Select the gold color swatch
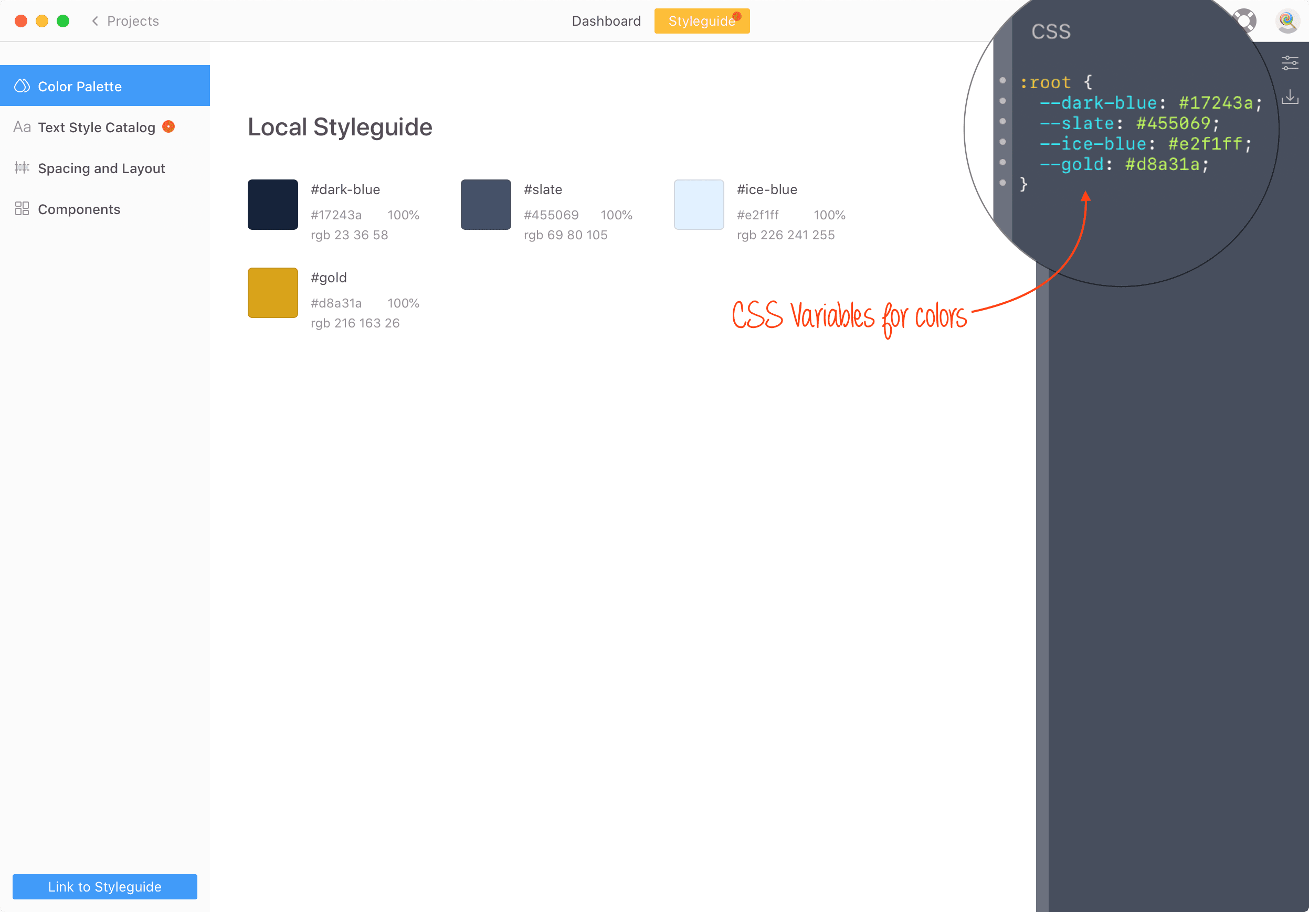 tap(272, 292)
